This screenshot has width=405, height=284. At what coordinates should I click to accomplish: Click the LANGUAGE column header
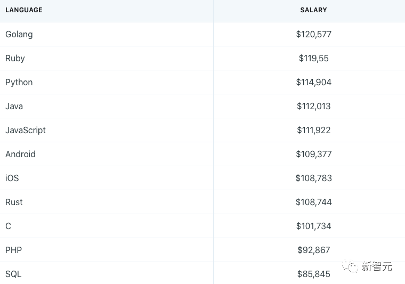click(x=24, y=10)
